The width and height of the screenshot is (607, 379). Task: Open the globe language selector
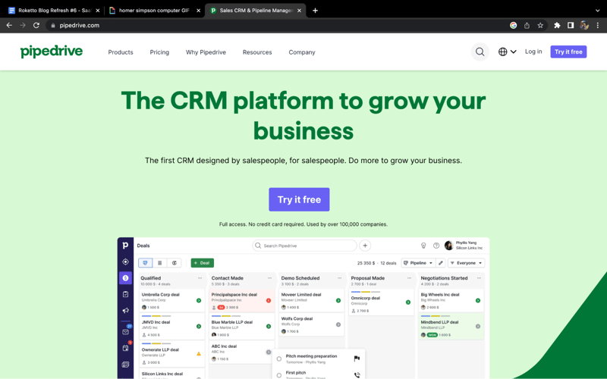pyautogui.click(x=507, y=52)
